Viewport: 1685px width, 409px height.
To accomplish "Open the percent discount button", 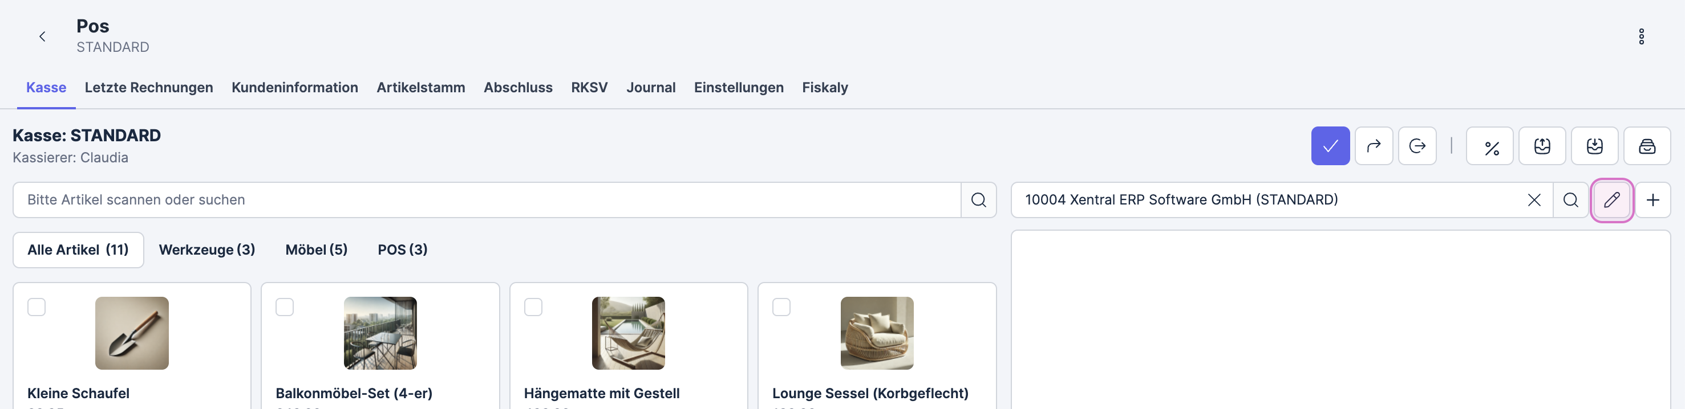I will click(x=1490, y=146).
